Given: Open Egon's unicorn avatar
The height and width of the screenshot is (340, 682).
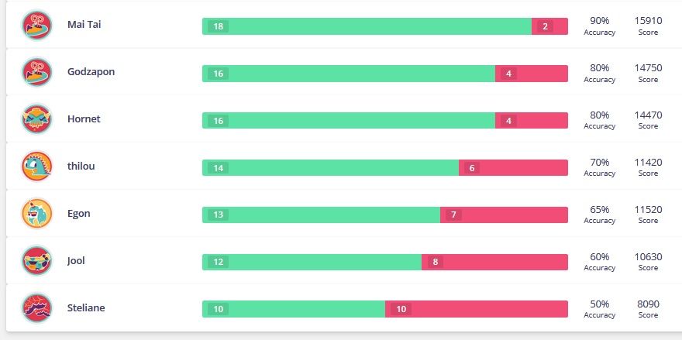Looking at the screenshot, I should tap(36, 214).
